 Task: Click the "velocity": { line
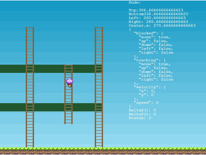click(x=150, y=87)
